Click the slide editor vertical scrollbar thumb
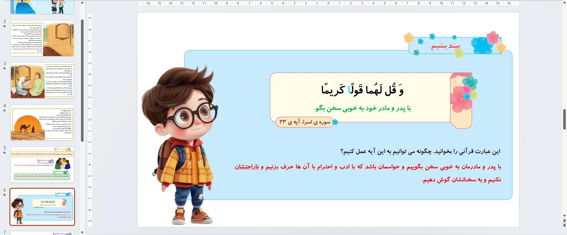 564,119
